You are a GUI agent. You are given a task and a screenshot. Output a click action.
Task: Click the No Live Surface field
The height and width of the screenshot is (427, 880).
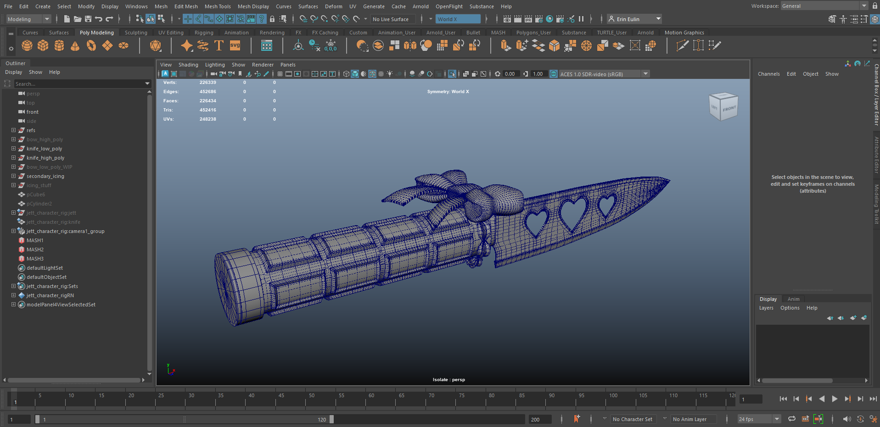click(x=392, y=19)
